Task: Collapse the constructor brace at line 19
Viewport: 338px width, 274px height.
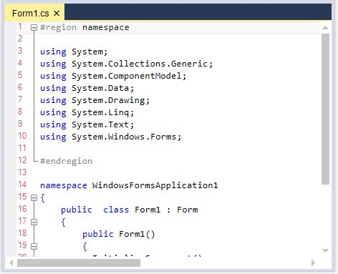Action: coord(34,246)
